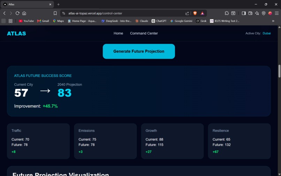This screenshot has width=281, height=176.
Task: Open the Gmail bookmark
Action: 43,21
